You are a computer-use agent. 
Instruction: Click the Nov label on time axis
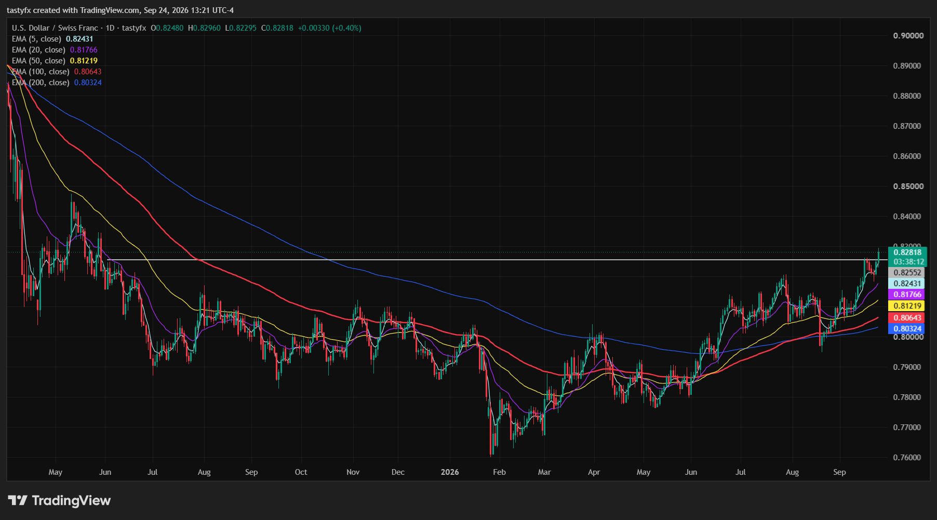pos(353,472)
